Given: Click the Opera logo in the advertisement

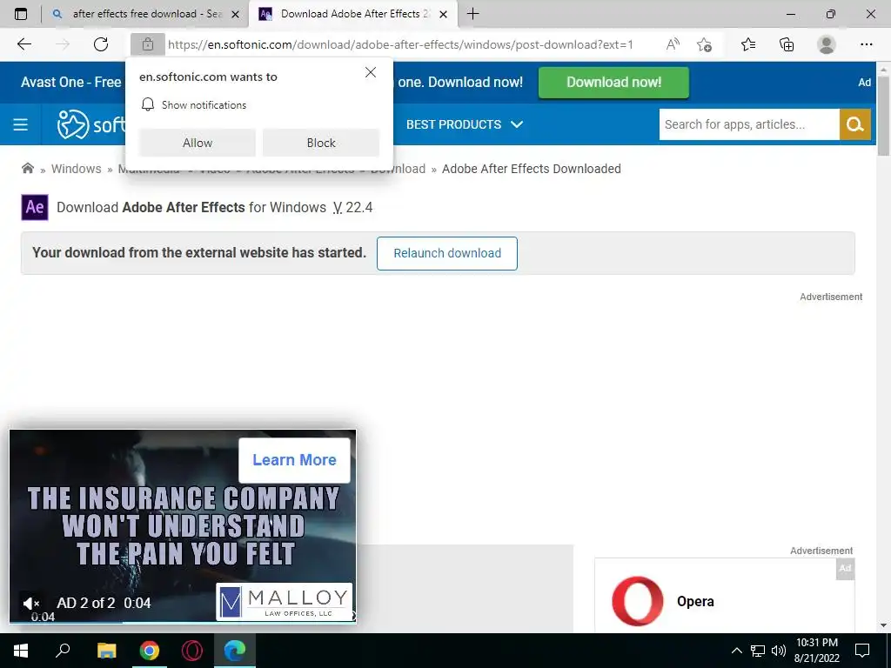Looking at the screenshot, I should pyautogui.click(x=638, y=602).
